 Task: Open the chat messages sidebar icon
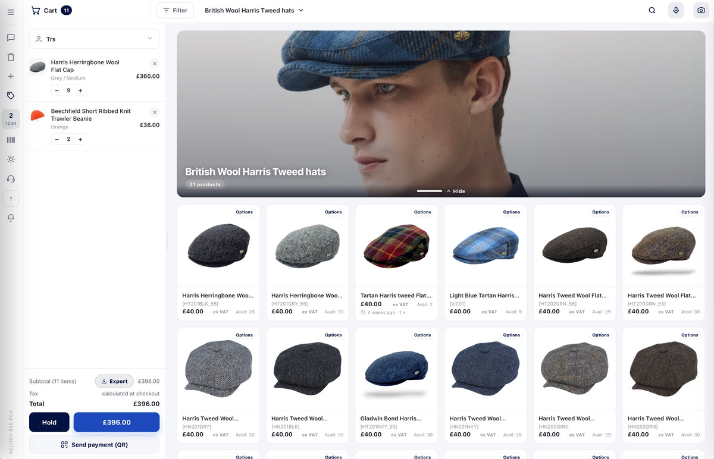point(11,38)
